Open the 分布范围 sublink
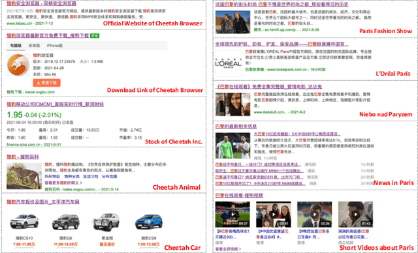The width and height of the screenshot is (418, 253). tap(109, 176)
